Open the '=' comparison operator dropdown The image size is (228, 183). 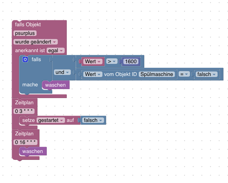184,74
